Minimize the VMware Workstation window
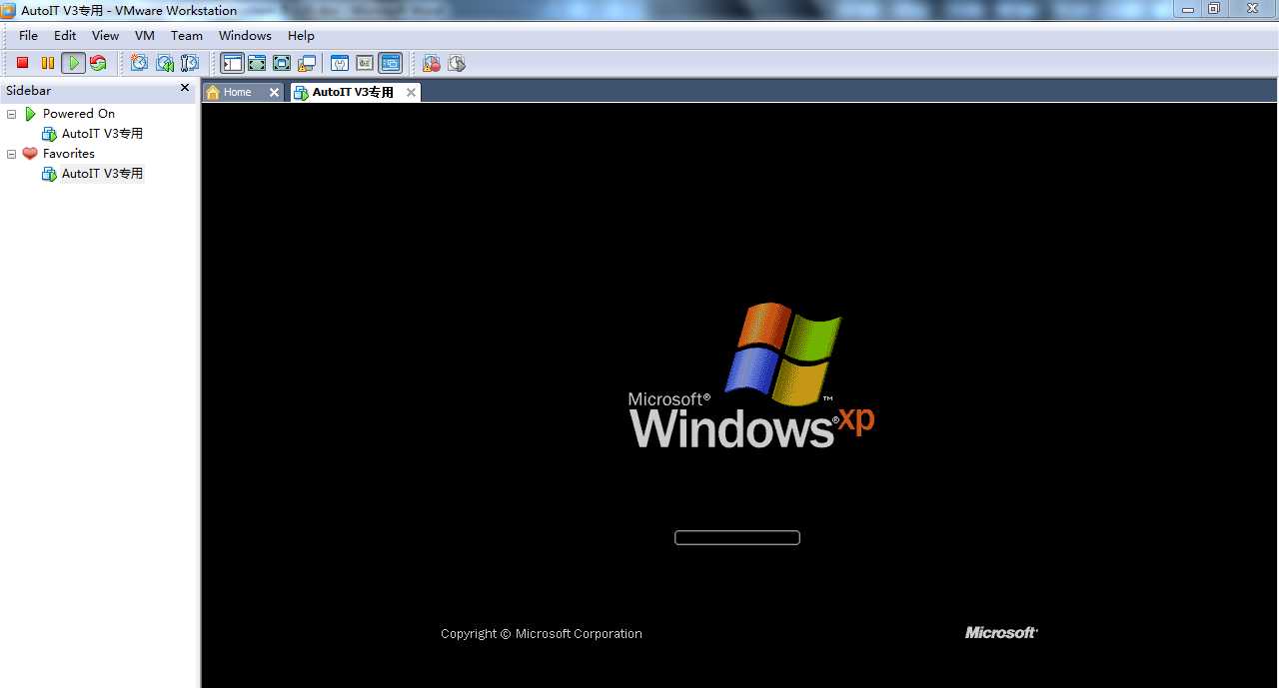Image resolution: width=1279 pixels, height=688 pixels. pyautogui.click(x=1188, y=9)
